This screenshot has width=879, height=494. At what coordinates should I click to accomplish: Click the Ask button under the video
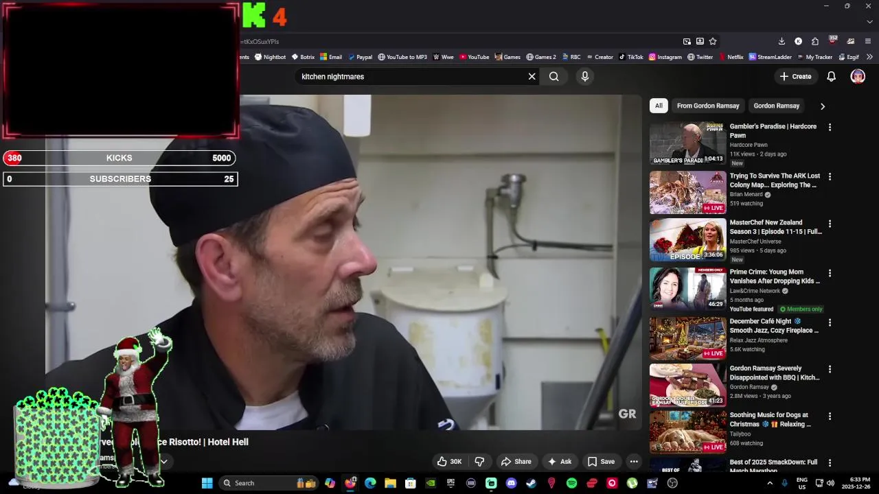point(560,462)
